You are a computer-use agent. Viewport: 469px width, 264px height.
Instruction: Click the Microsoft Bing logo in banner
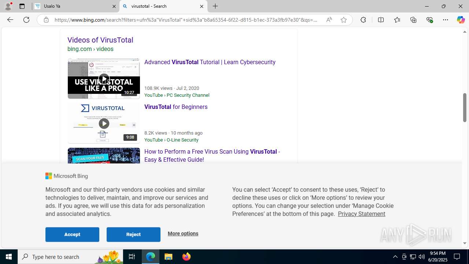pos(67,176)
